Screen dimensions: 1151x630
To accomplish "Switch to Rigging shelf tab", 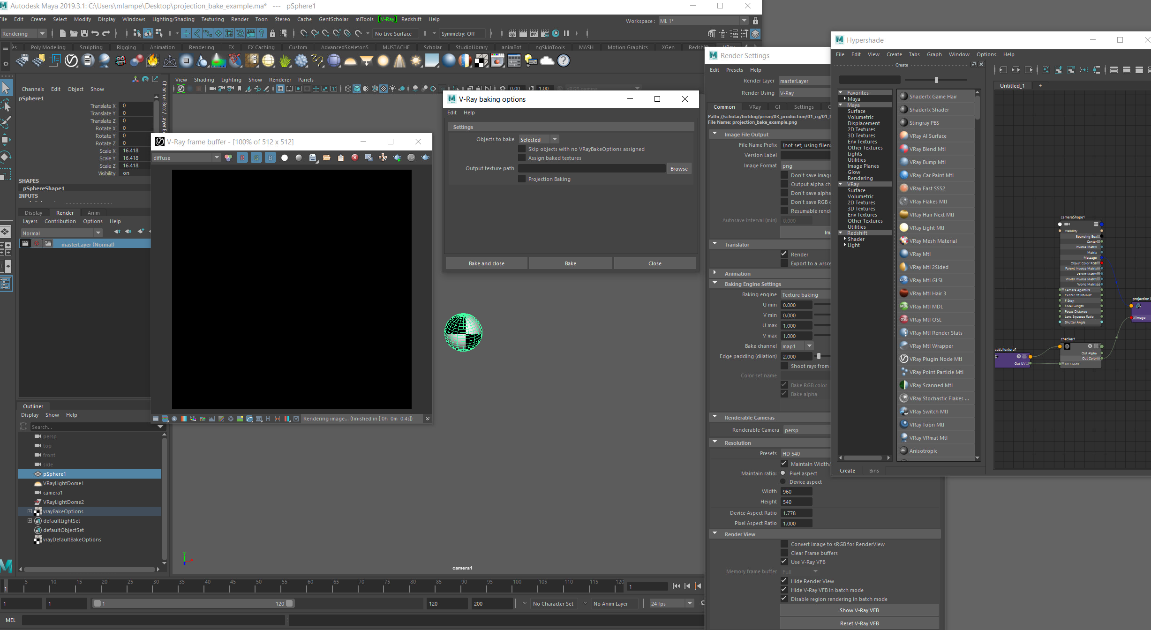I will (x=126, y=47).
